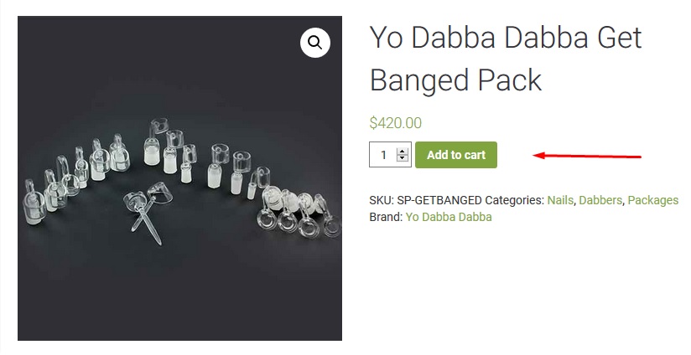Select the "Yo Dabba Dabba Get" title line
This screenshot has height=355, width=691.
506,38
